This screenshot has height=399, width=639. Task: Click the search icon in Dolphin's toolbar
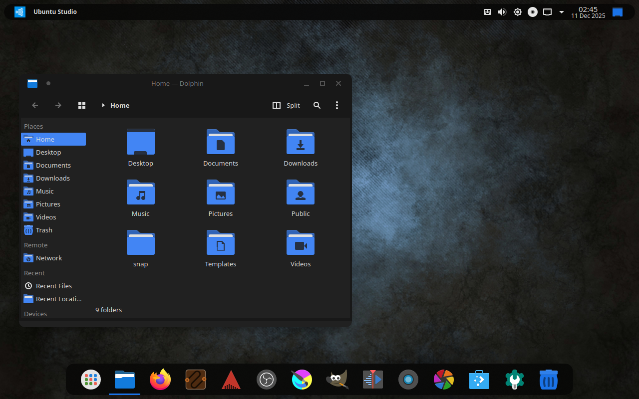coord(317,105)
